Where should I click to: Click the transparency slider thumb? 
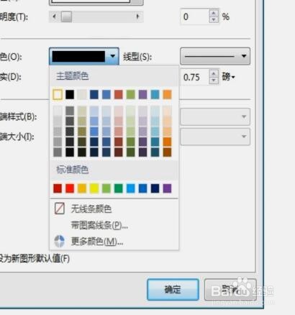(x=66, y=17)
